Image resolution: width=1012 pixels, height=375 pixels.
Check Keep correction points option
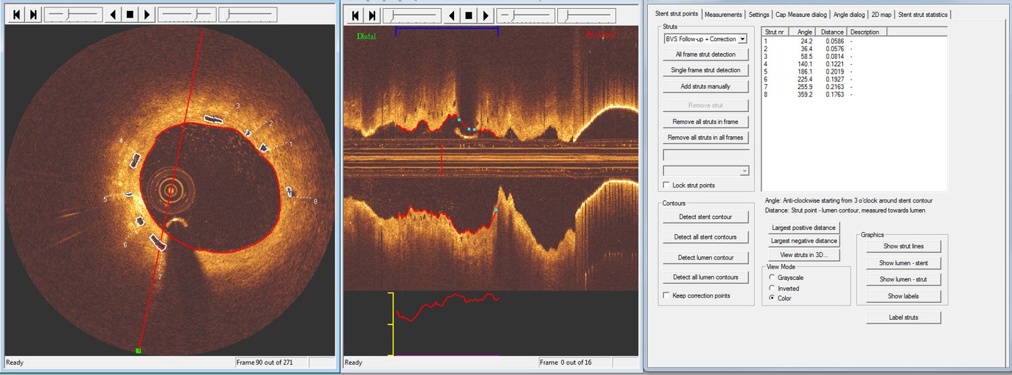pos(667,295)
